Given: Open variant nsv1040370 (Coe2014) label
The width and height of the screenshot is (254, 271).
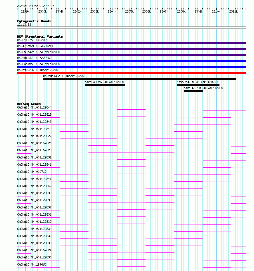Looking at the screenshot, I should coord(34,58).
